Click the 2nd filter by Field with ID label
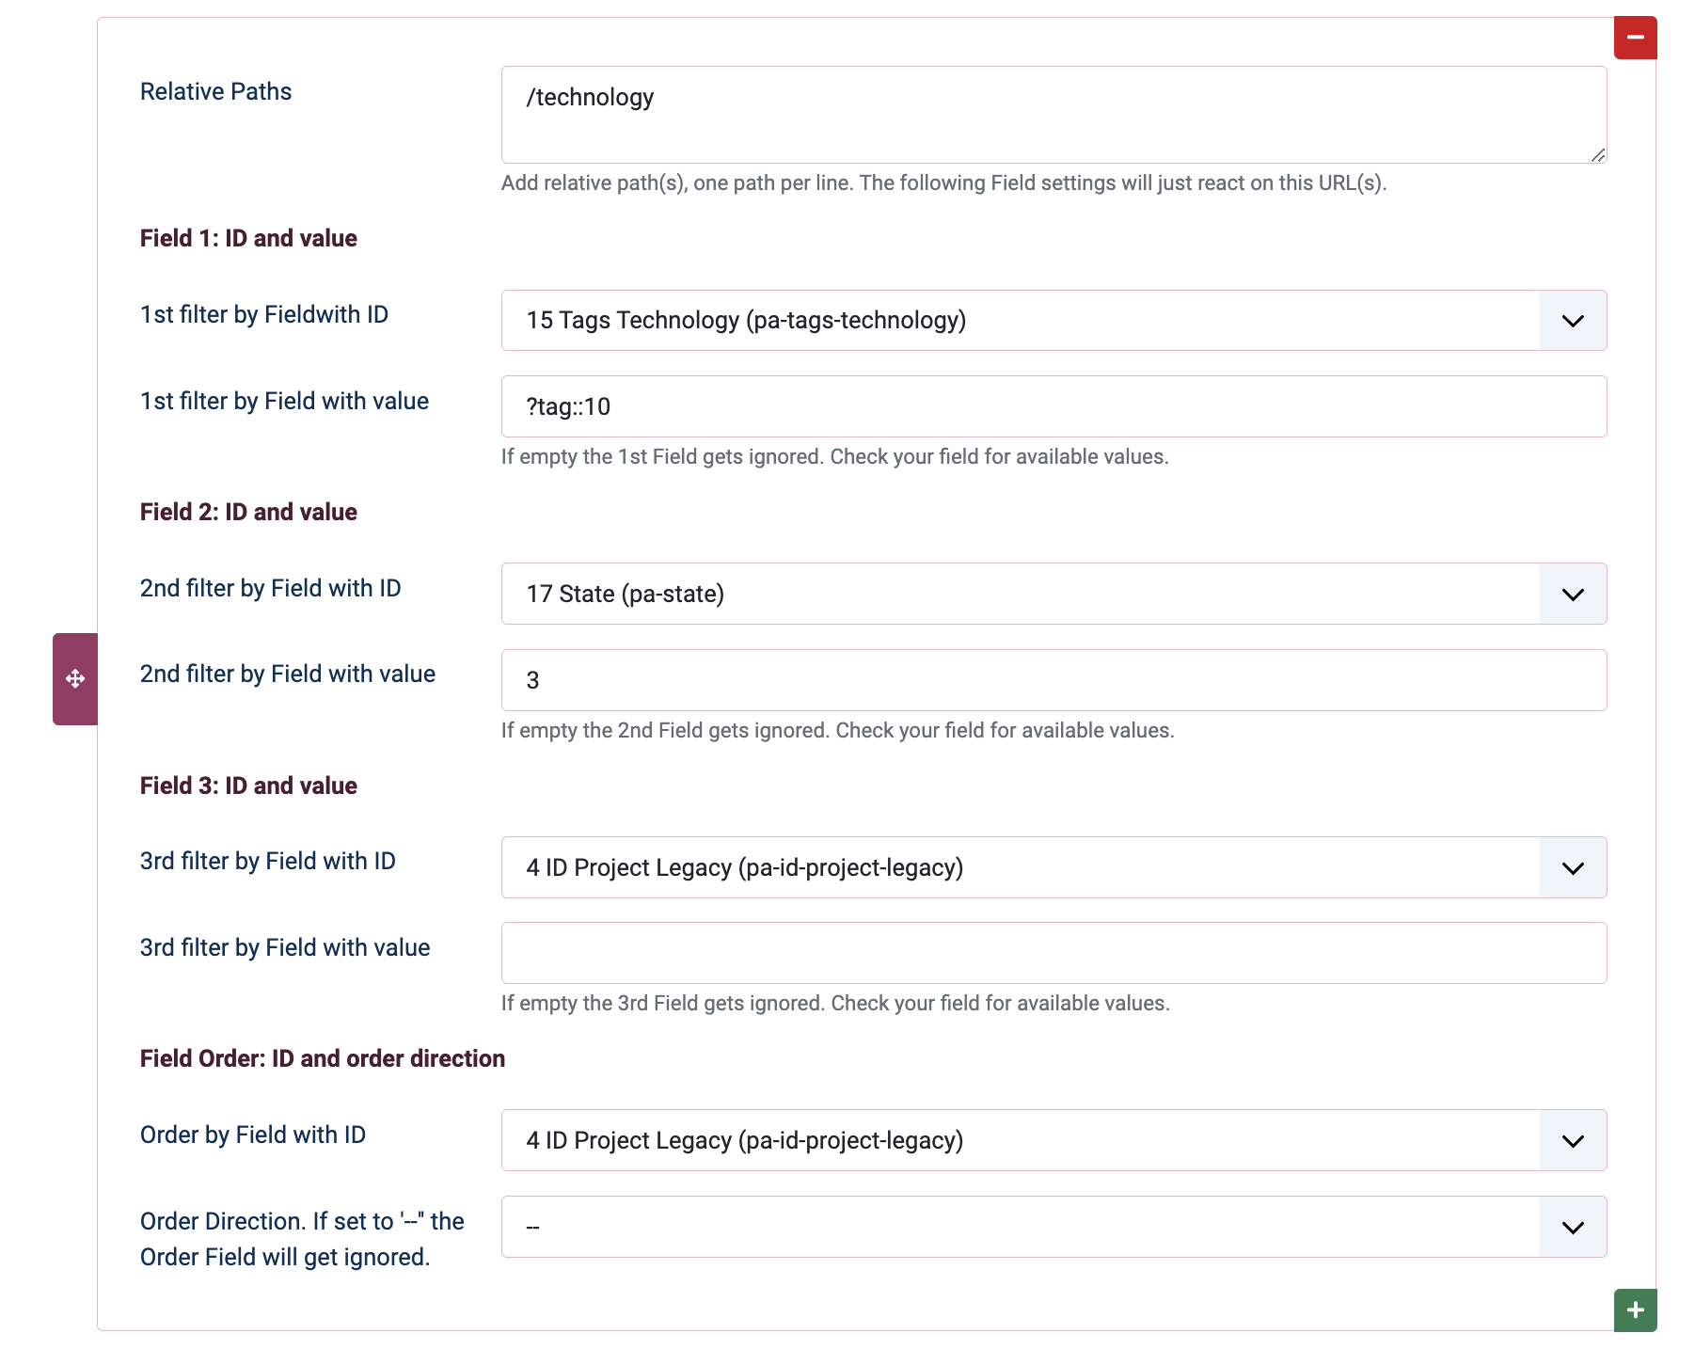1695x1349 pixels. click(270, 588)
